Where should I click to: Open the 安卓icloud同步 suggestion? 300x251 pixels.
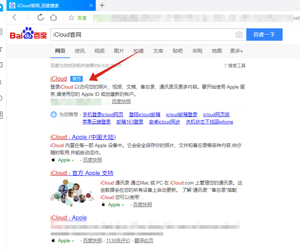(165, 122)
